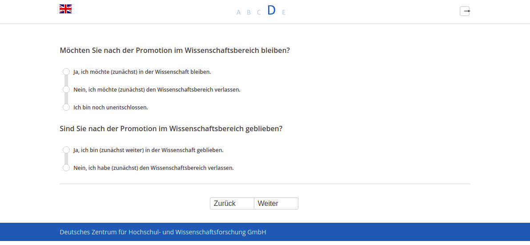The width and height of the screenshot is (530, 245).
Task: Jump to section E in the progress indicator
Action: click(x=284, y=12)
